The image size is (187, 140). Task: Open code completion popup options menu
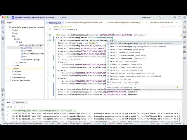tap(180, 87)
